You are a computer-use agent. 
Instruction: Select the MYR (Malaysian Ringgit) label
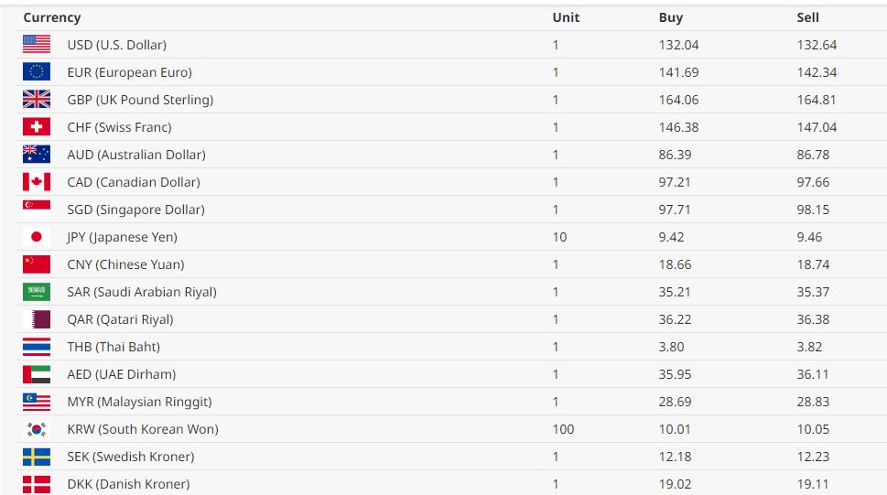(139, 402)
